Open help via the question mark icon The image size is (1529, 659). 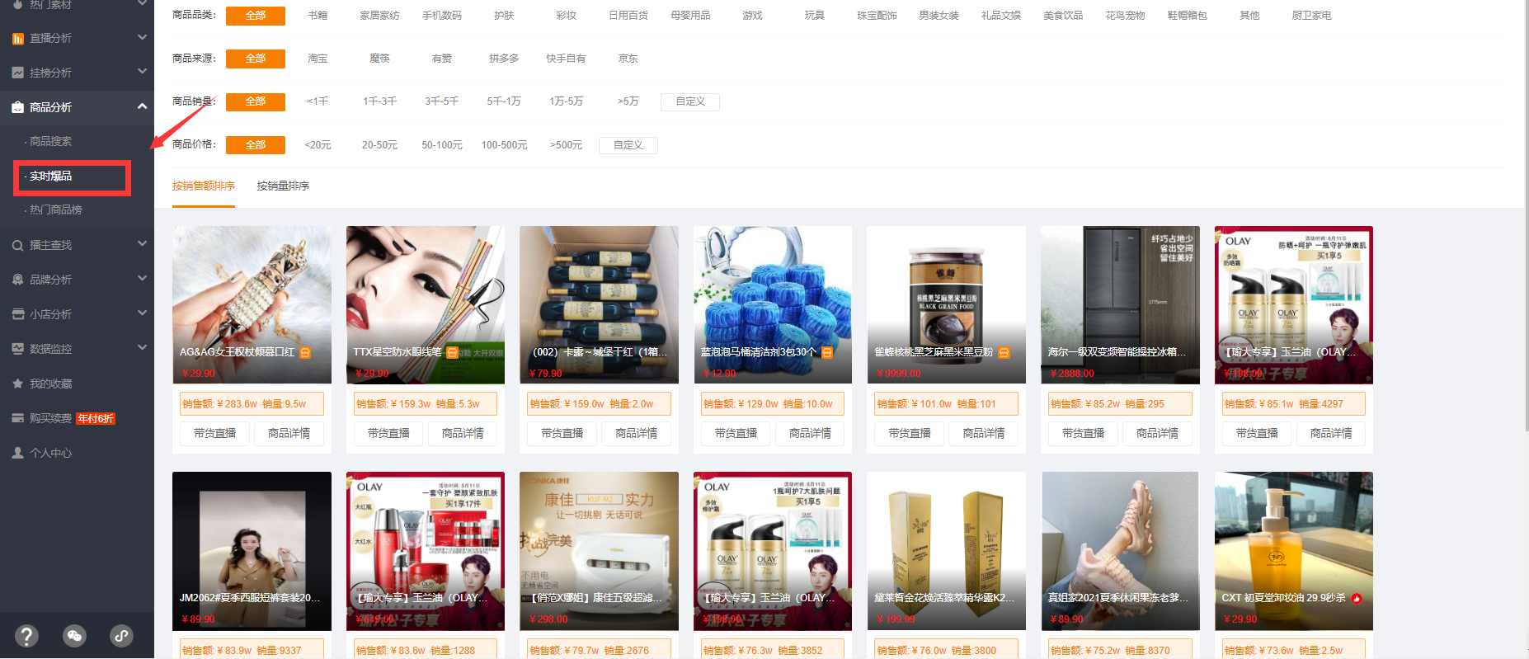click(26, 636)
